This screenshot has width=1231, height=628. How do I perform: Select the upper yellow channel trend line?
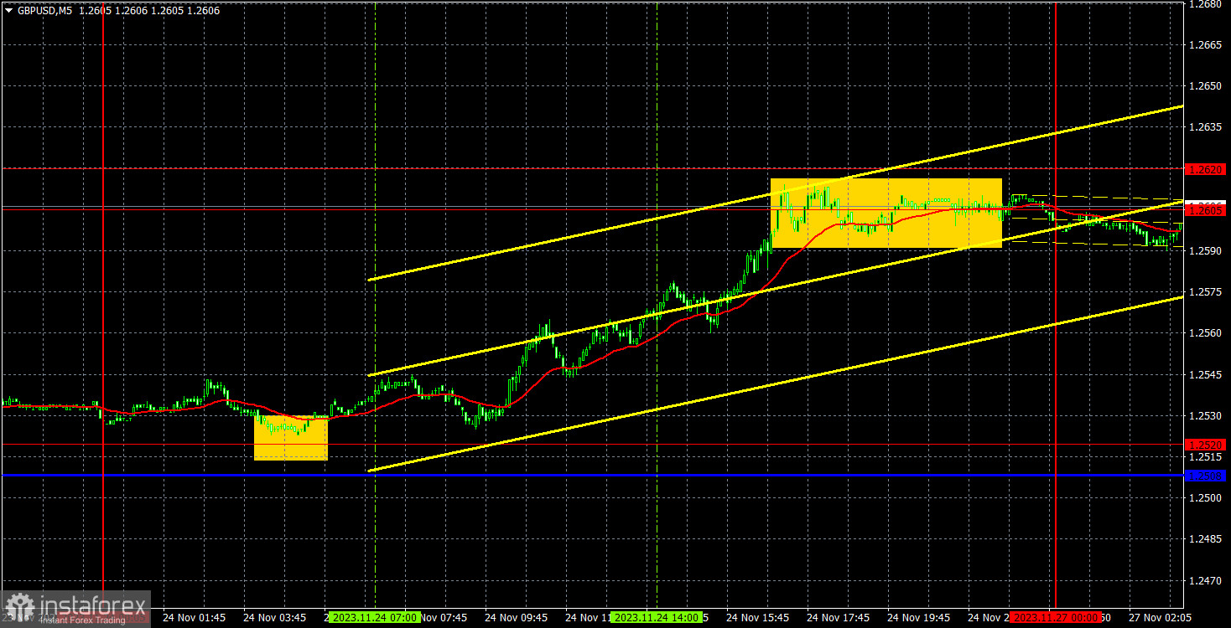click(x=776, y=193)
